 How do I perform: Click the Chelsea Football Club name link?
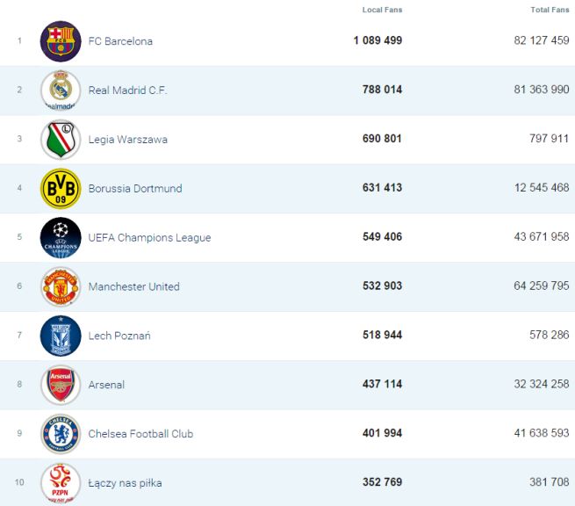point(140,434)
